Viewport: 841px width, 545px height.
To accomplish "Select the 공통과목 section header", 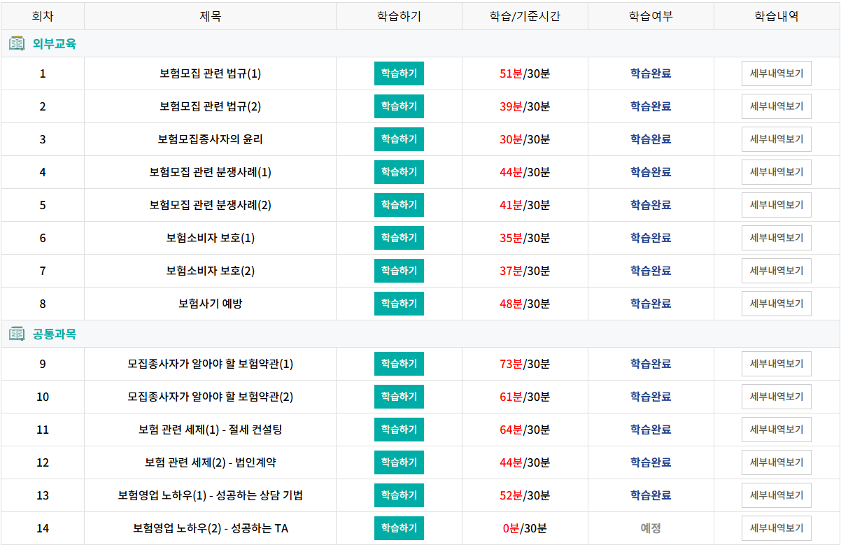I will (x=420, y=334).
